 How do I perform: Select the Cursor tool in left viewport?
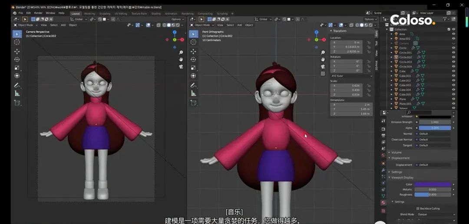tap(17, 42)
